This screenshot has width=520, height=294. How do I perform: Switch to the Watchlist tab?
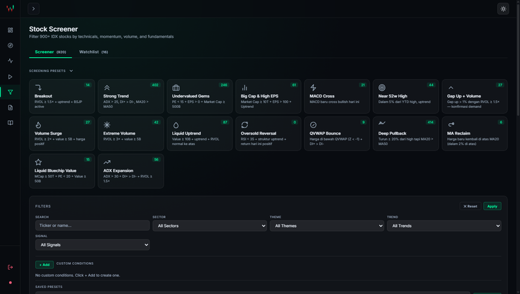pos(94,52)
